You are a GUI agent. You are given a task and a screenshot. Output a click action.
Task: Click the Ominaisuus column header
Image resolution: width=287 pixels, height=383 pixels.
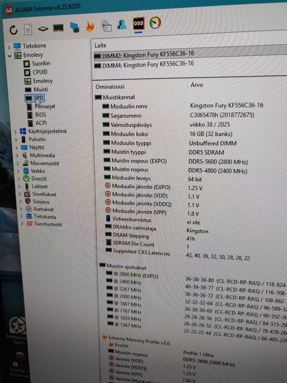coord(110,87)
